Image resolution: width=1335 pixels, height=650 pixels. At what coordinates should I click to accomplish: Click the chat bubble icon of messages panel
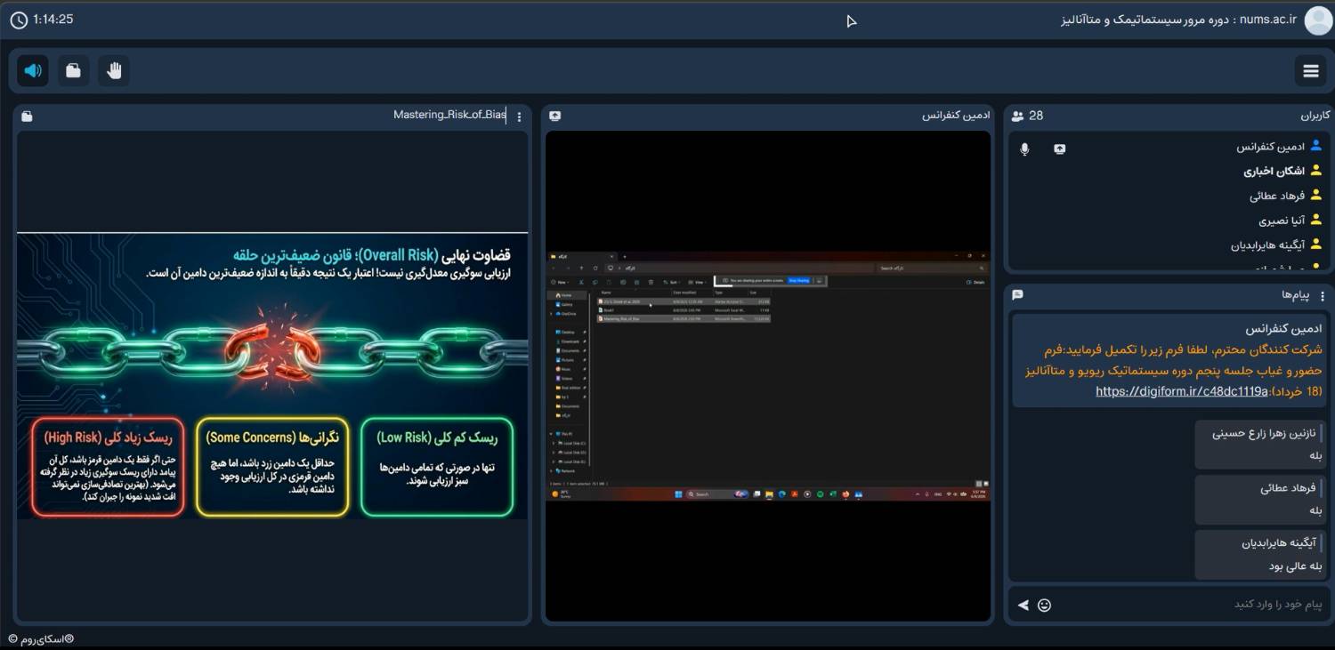tap(1018, 295)
